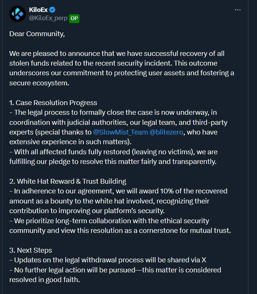Image resolution: width=257 pixels, height=294 pixels.
Task: Open the @KiloEx_perp handle link
Action: pos(48,18)
